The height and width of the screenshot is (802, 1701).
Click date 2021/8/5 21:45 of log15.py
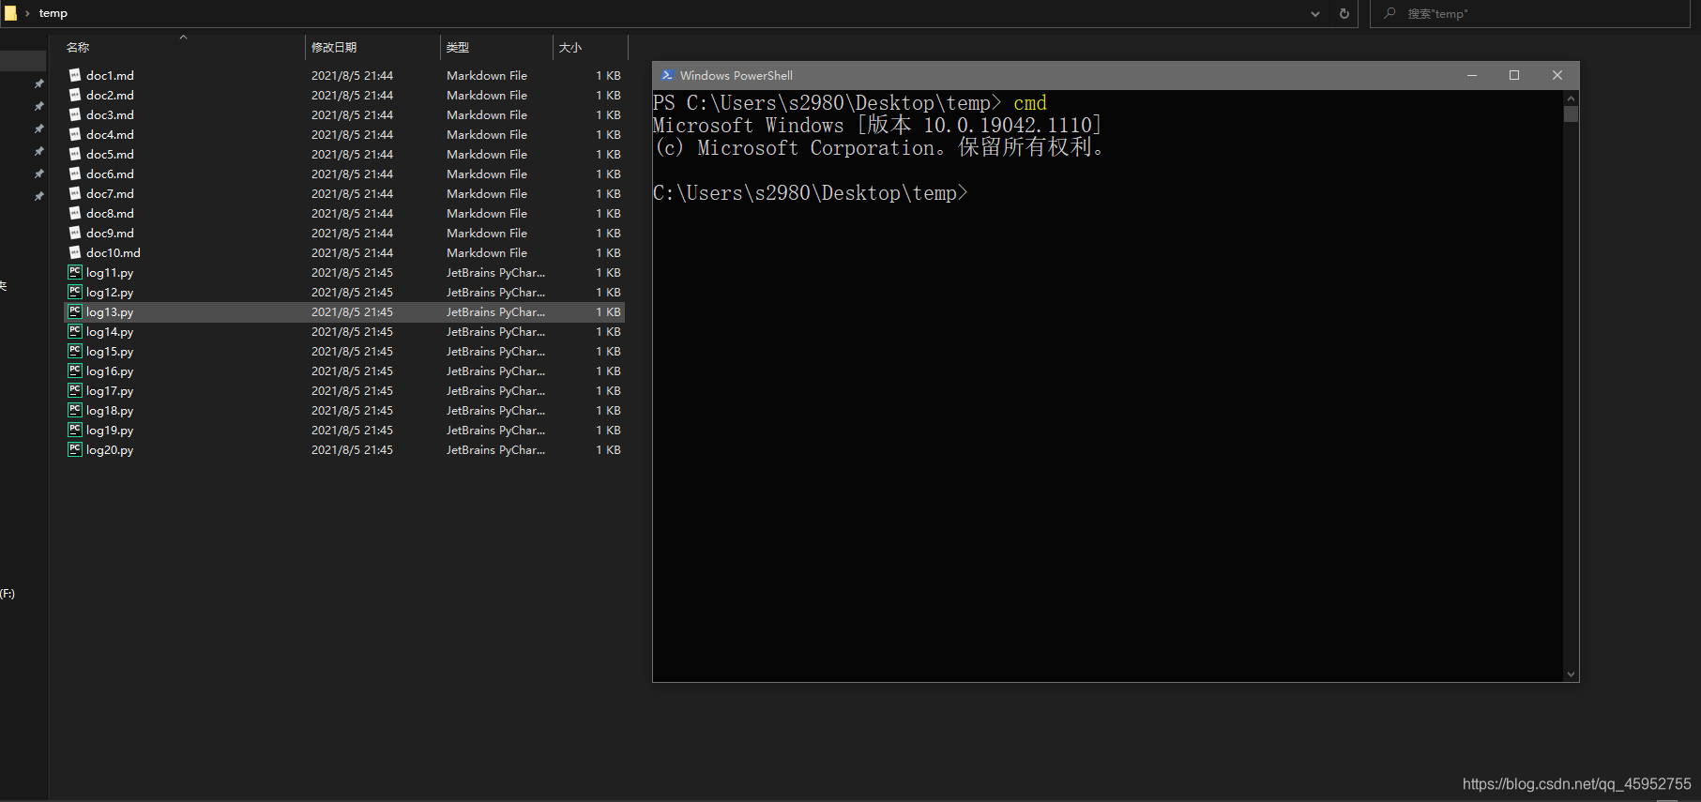[353, 351]
